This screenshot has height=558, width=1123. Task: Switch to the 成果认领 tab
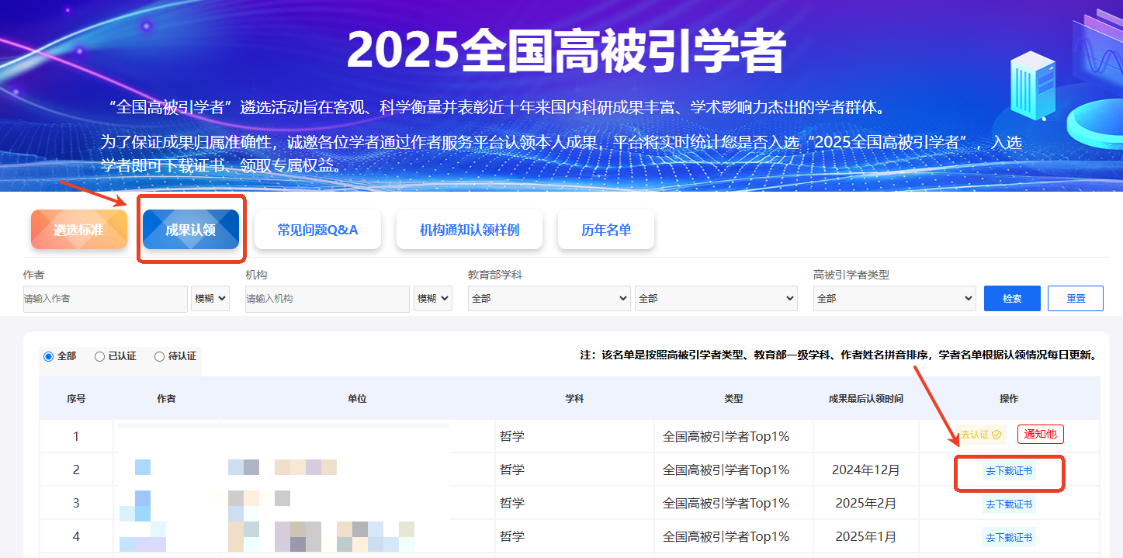point(190,230)
